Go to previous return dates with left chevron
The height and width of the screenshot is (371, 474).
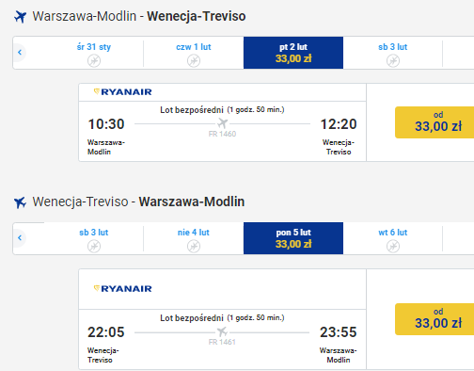[x=20, y=237]
